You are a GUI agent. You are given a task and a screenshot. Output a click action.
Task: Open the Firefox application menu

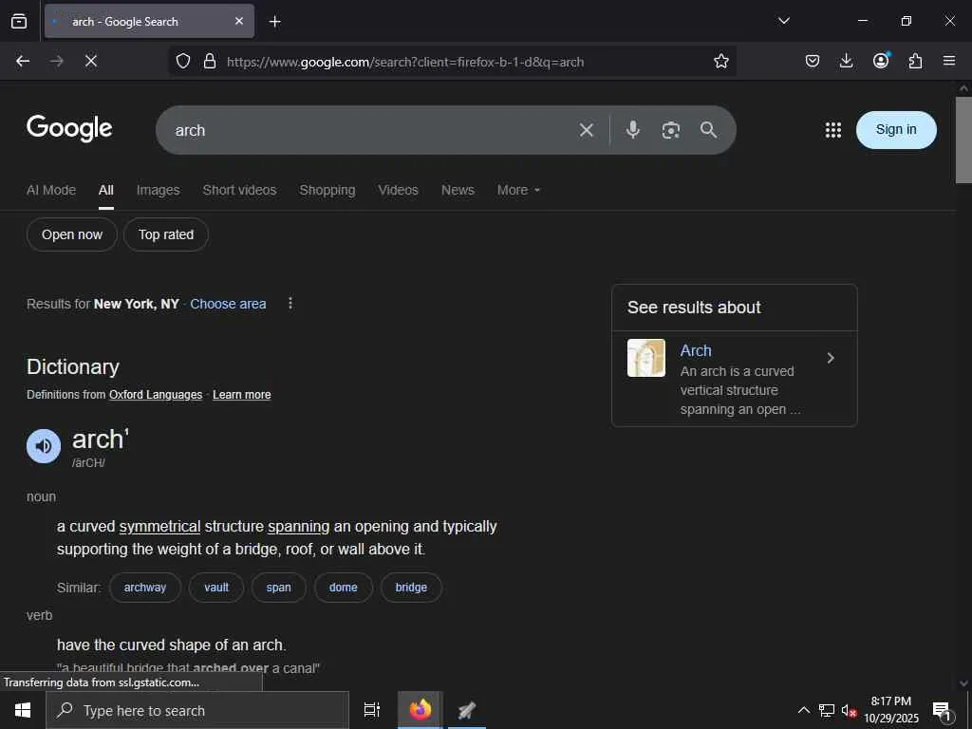pos(949,61)
